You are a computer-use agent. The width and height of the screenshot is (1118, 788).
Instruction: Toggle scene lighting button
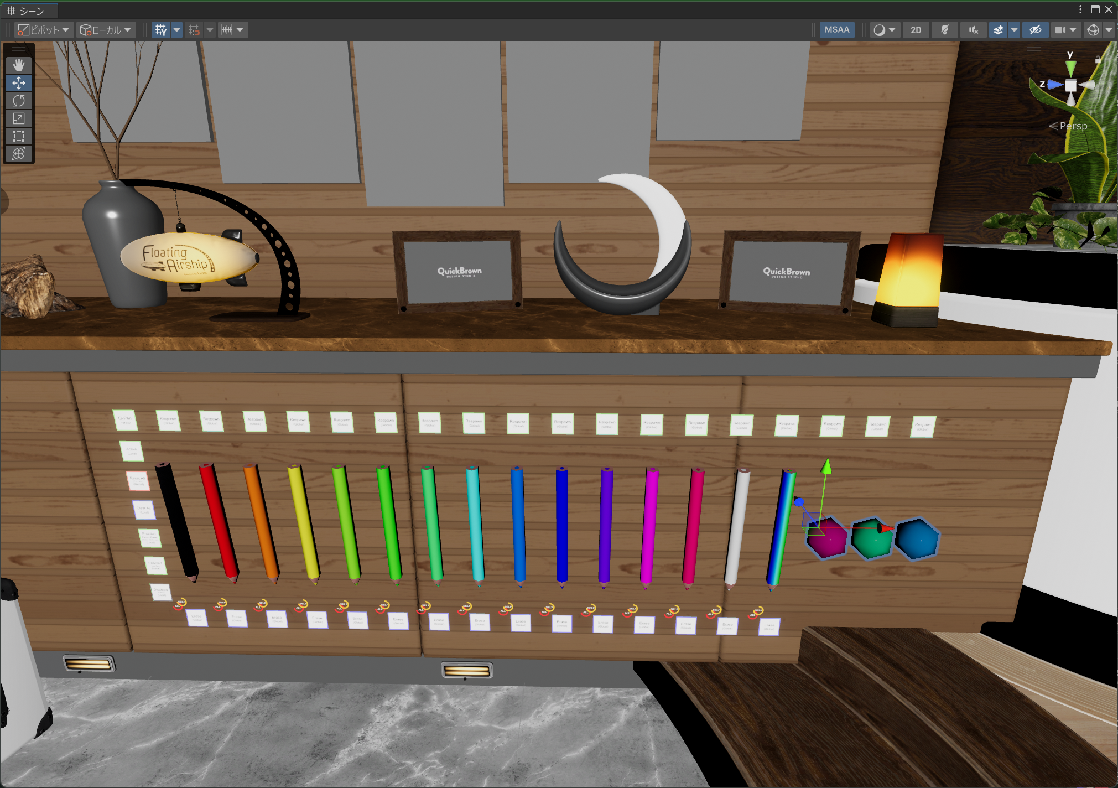[945, 30]
